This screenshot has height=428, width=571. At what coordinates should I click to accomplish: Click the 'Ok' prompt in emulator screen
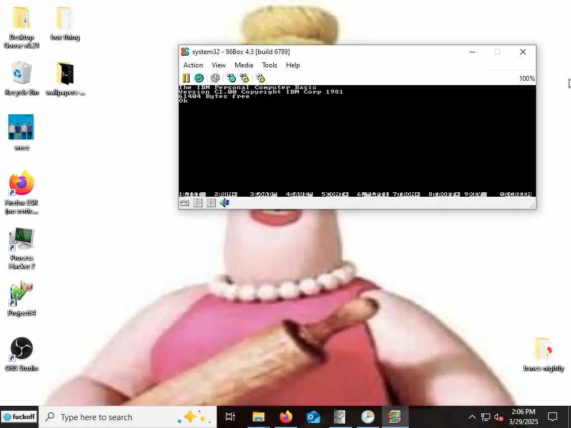tap(183, 101)
